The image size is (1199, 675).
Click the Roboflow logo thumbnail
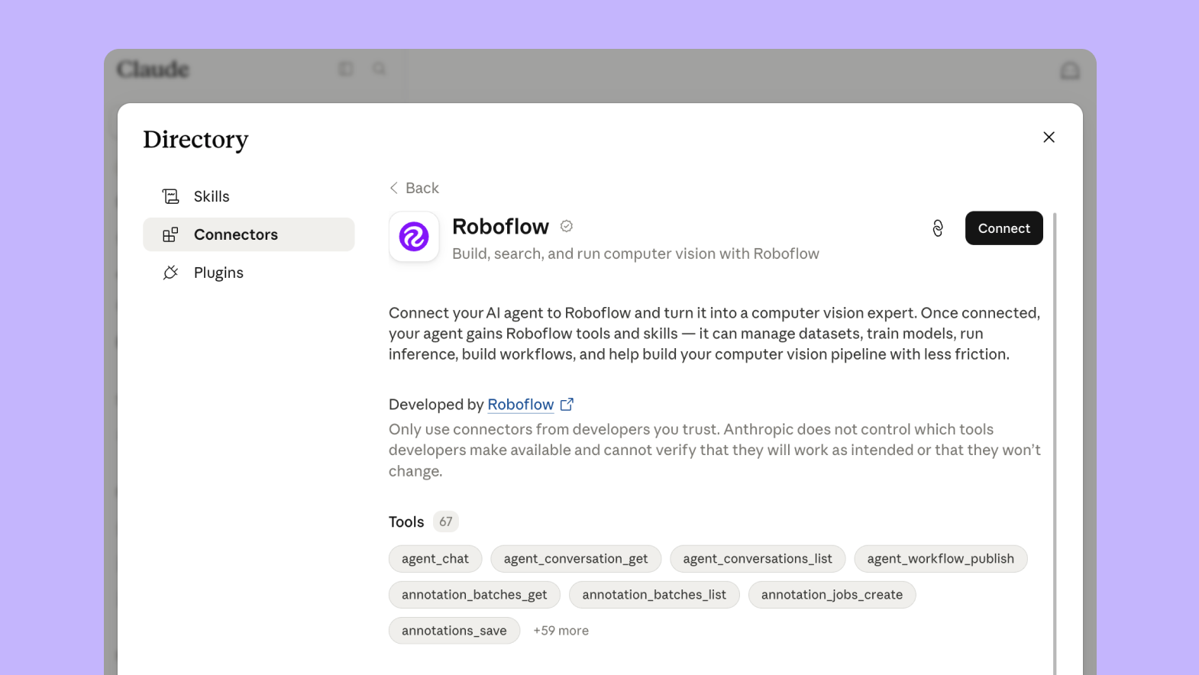(x=414, y=237)
